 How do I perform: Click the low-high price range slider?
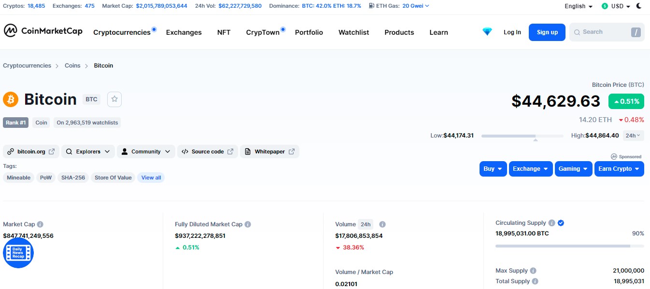click(522, 136)
